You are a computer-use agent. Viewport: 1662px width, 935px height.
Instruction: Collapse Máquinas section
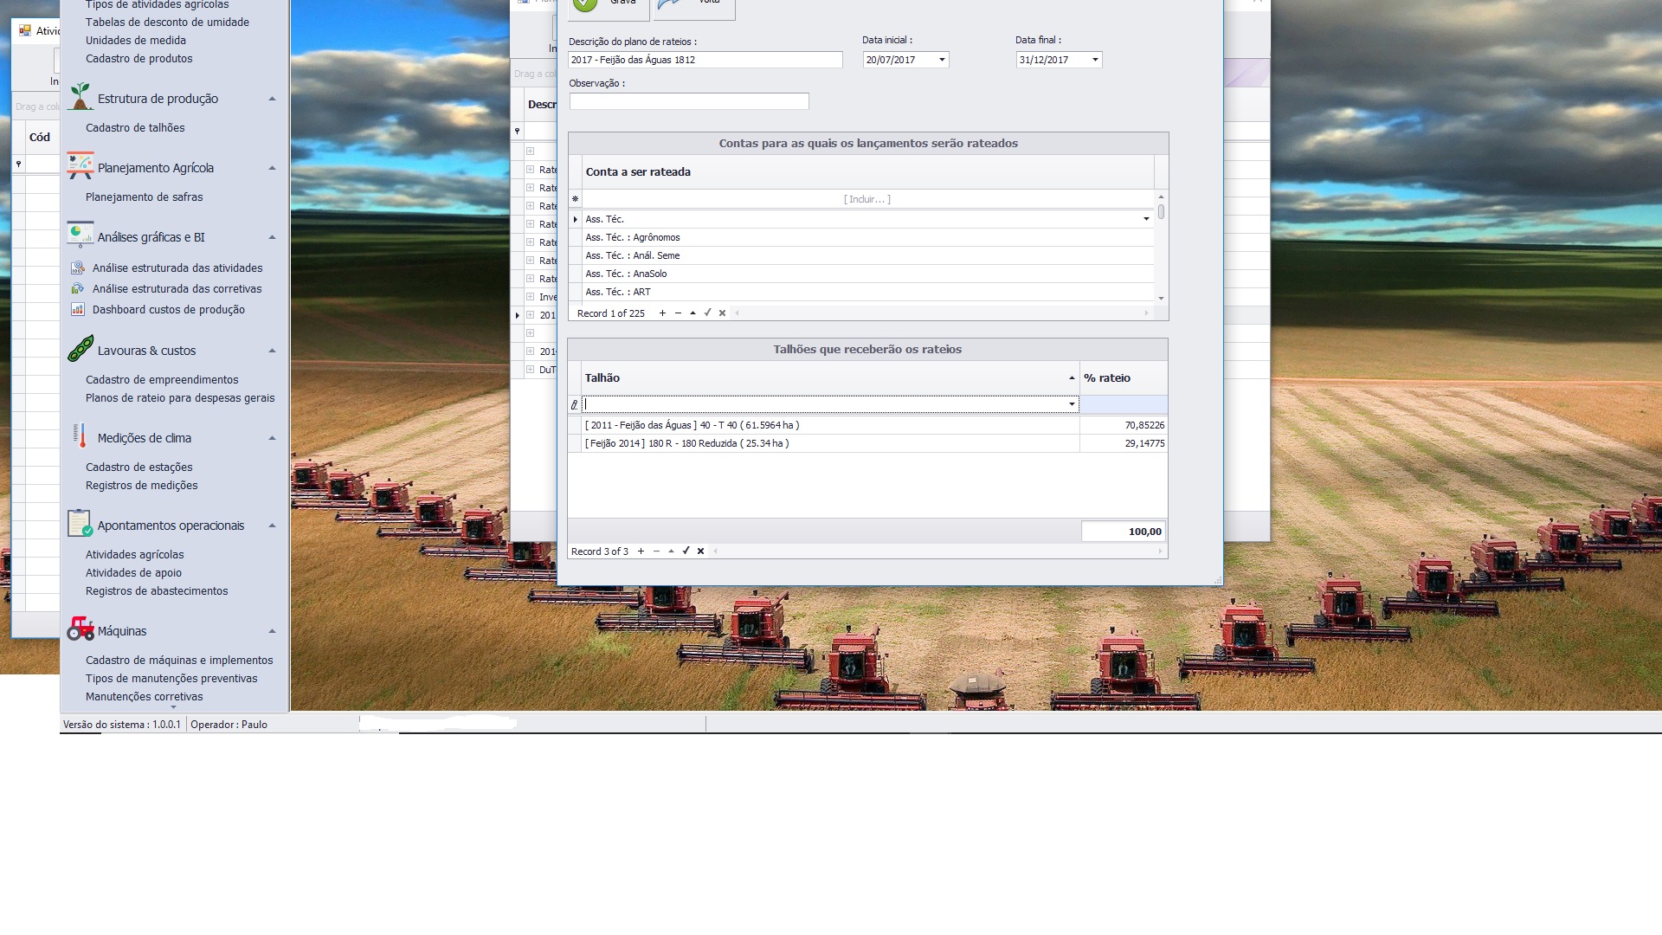coord(272,631)
